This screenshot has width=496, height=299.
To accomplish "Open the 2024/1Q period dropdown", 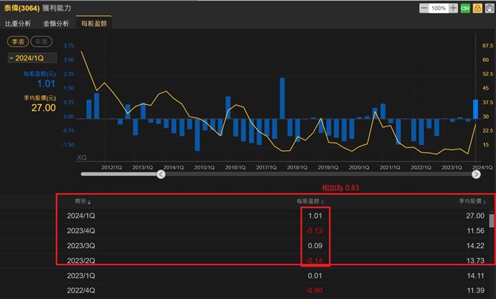I will (32, 57).
